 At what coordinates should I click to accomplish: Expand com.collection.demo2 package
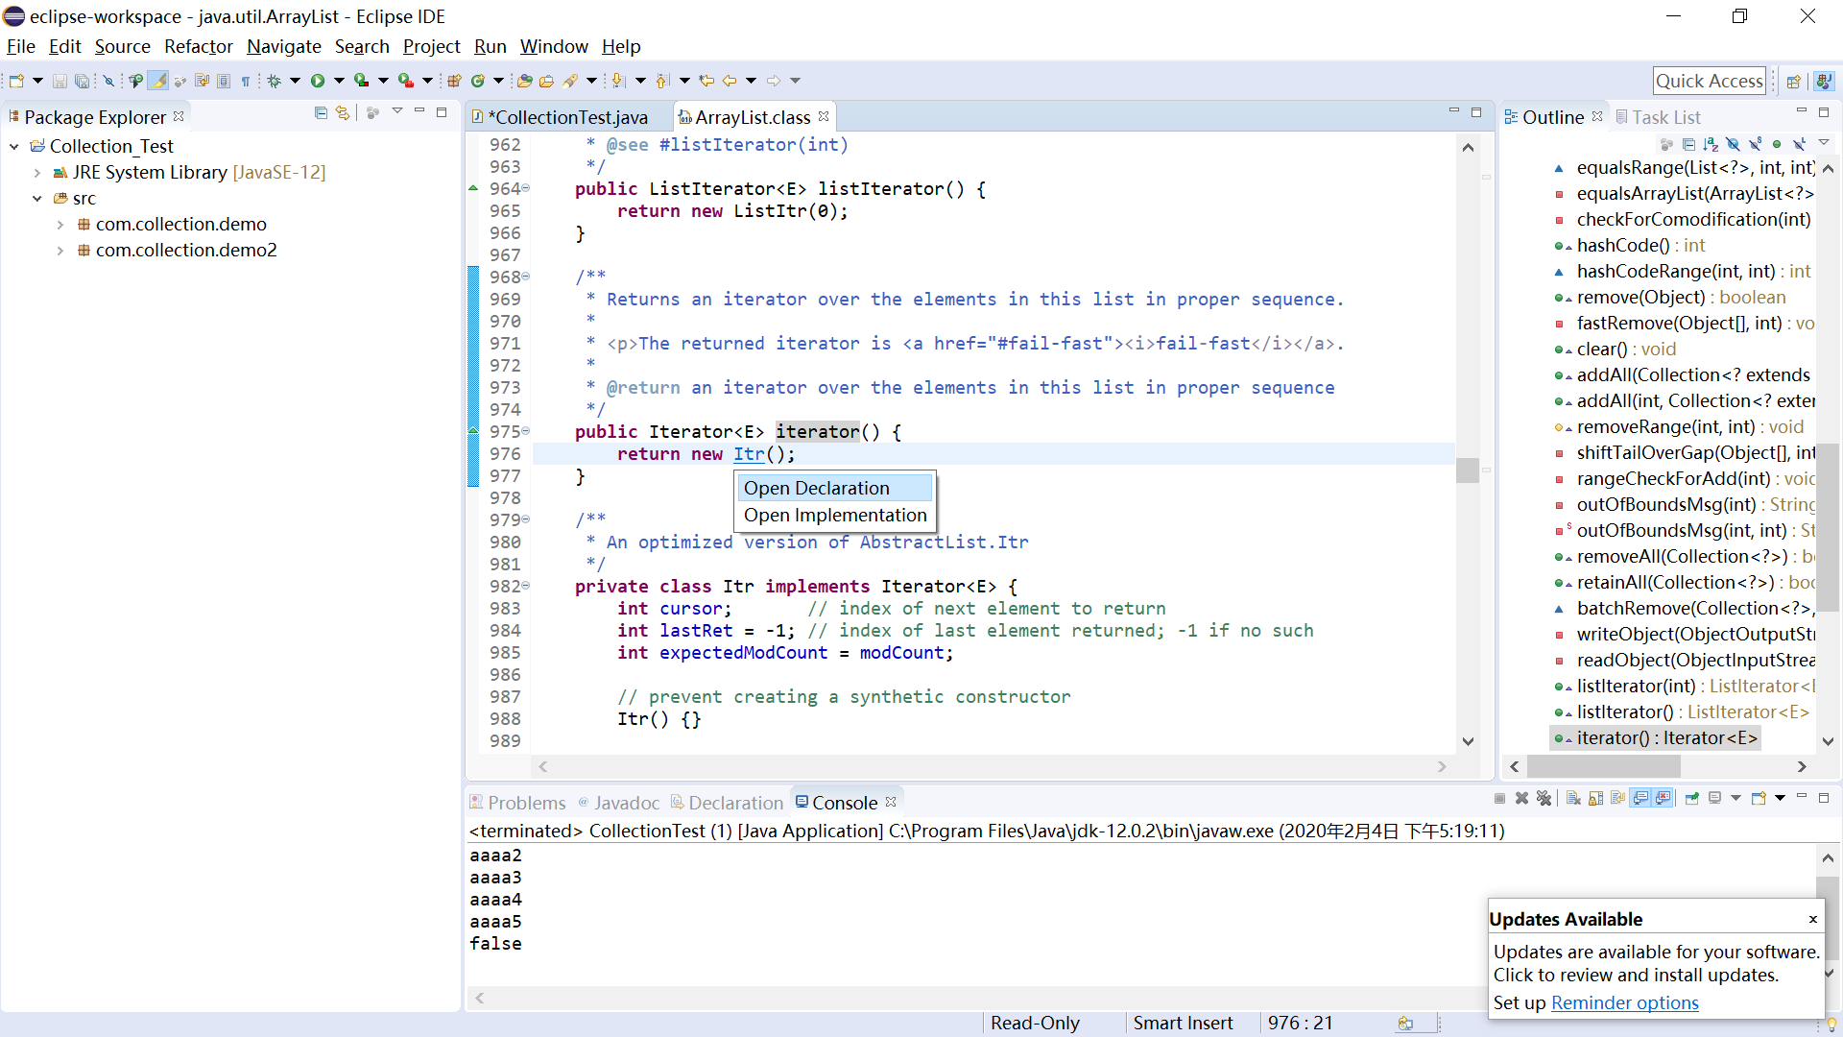point(60,251)
